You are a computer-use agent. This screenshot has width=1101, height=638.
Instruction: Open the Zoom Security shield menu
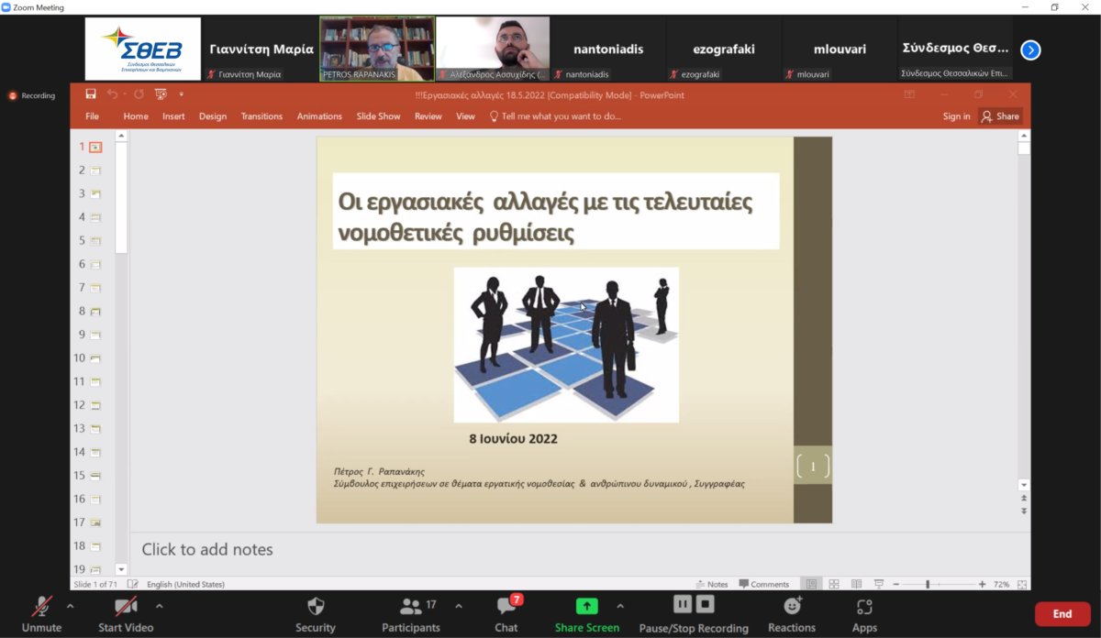click(316, 607)
